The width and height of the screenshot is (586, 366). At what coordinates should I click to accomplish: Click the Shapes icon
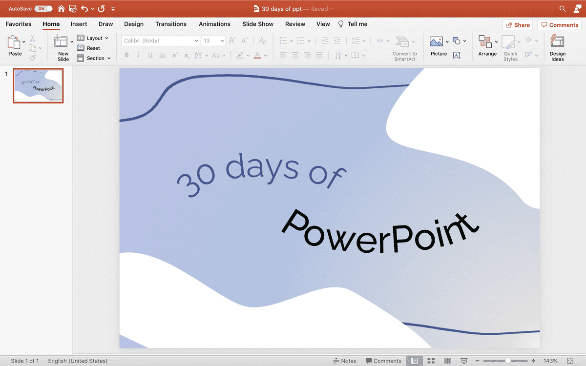click(x=457, y=41)
